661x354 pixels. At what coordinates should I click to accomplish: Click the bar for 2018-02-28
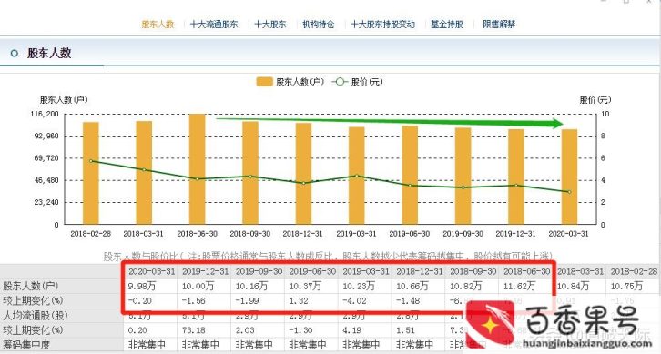point(91,173)
